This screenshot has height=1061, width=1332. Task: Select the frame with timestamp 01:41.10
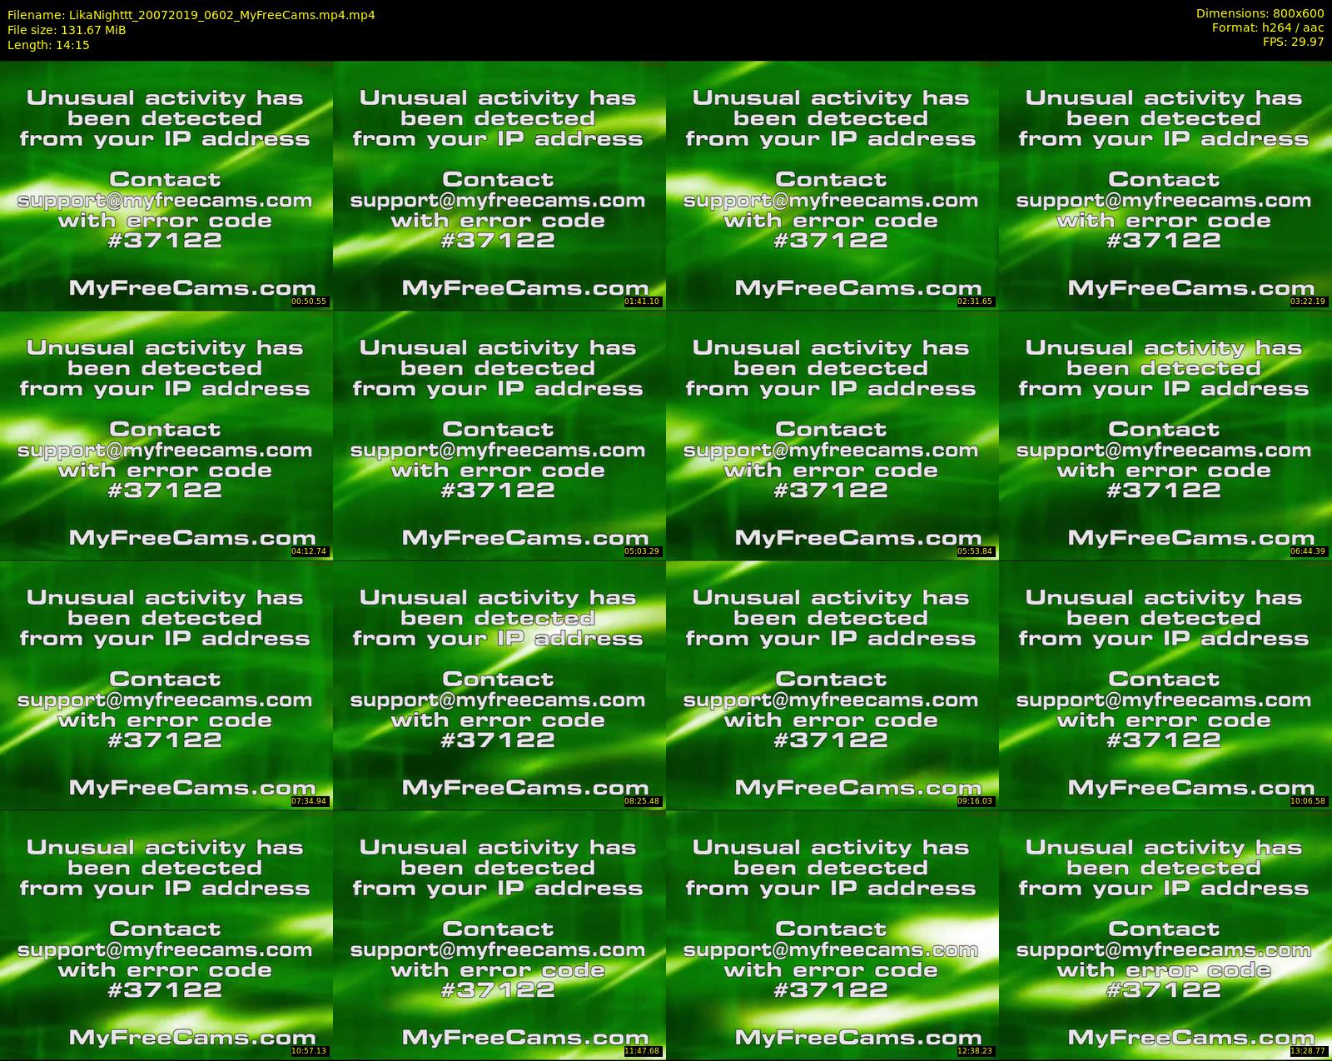point(499,186)
